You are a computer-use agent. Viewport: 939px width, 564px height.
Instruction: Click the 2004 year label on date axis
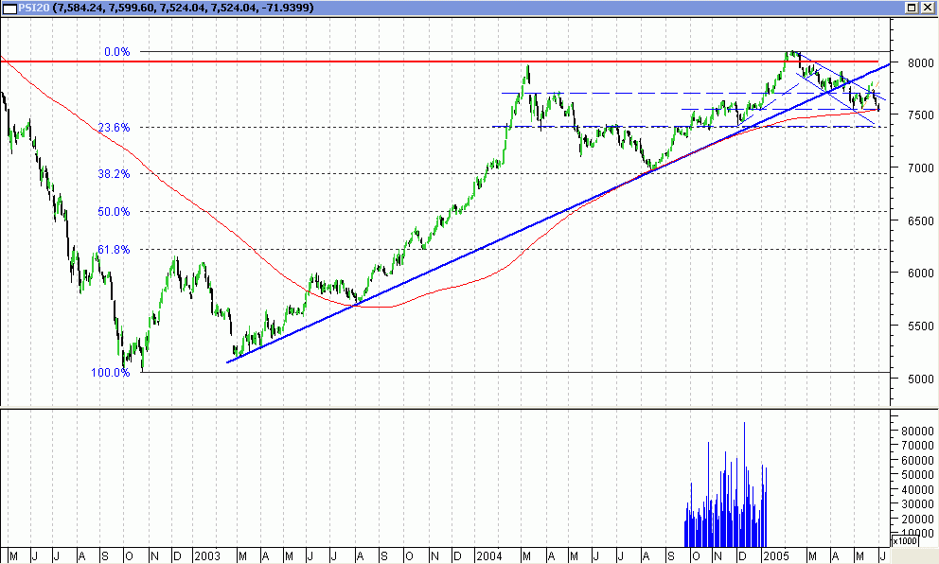489,556
